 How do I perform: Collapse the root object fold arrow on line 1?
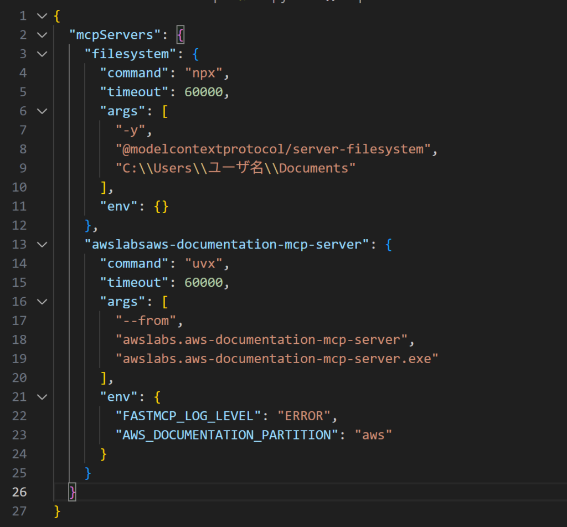point(42,16)
